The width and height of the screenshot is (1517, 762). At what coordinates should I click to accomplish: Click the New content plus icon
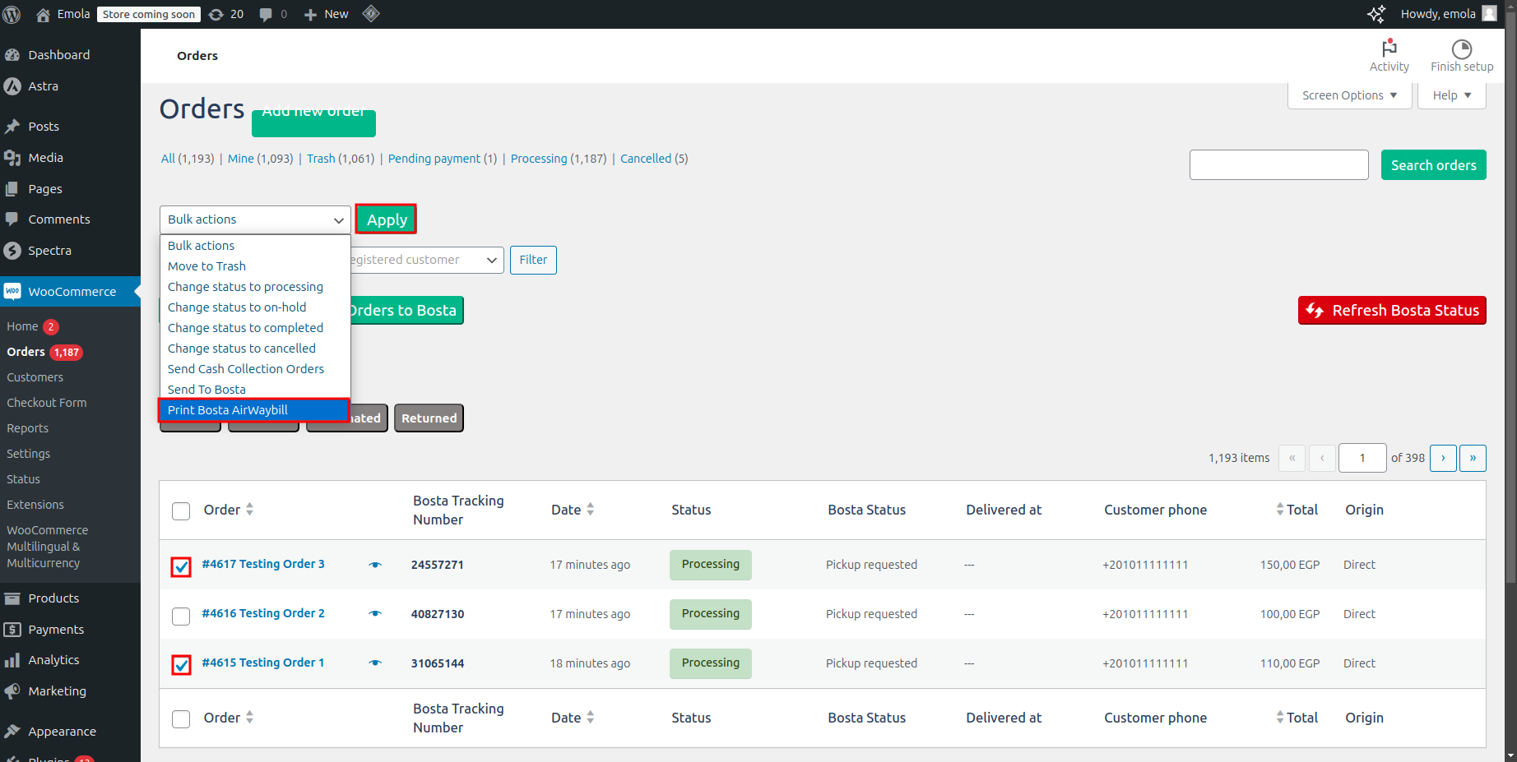point(310,14)
